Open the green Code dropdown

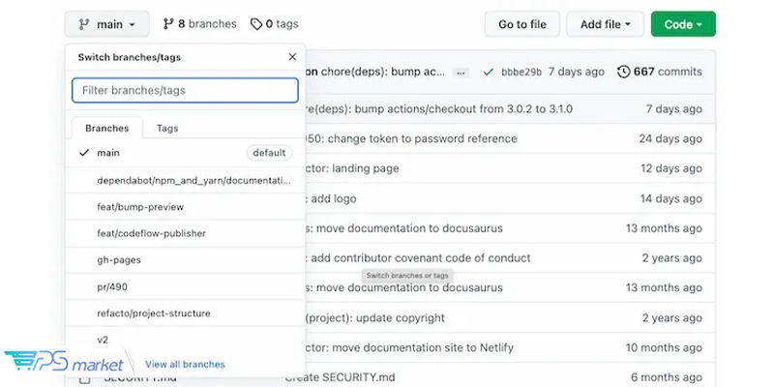pyautogui.click(x=683, y=23)
